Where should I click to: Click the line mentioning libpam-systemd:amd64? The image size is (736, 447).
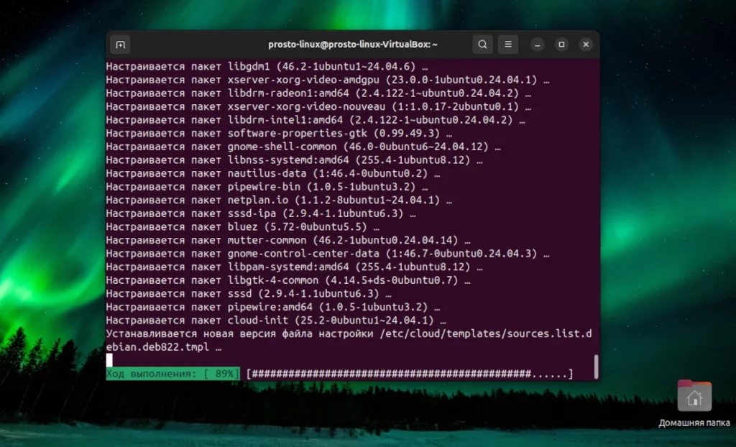294,267
